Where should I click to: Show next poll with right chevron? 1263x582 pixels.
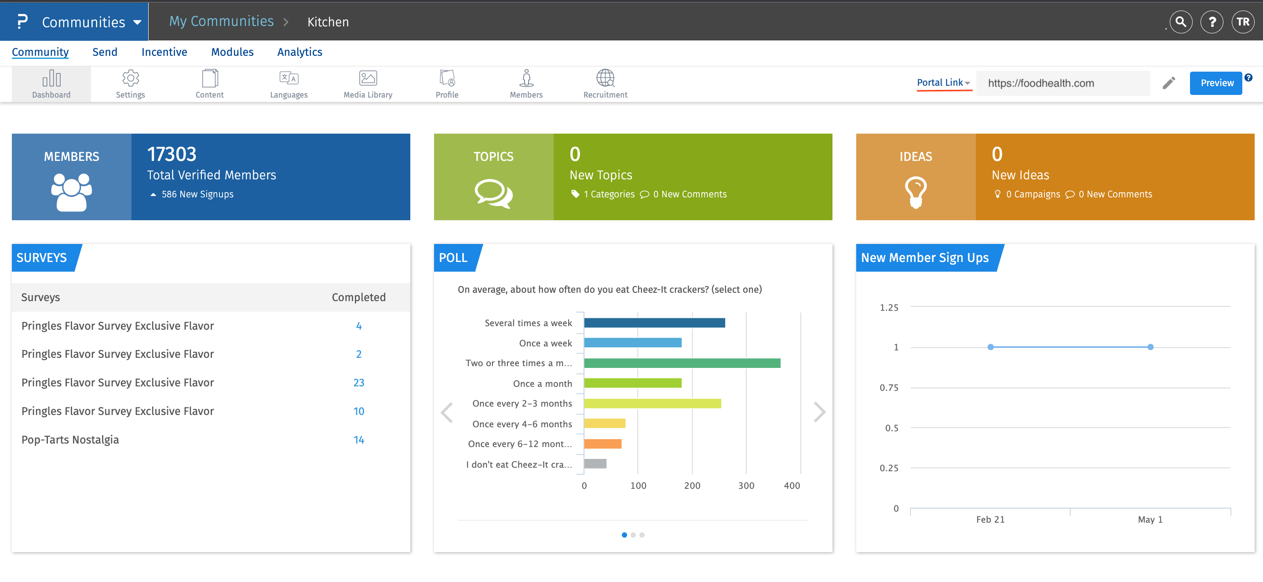coord(819,411)
